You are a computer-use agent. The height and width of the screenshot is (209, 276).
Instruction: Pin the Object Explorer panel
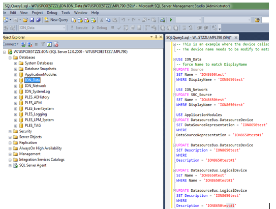[156, 37]
